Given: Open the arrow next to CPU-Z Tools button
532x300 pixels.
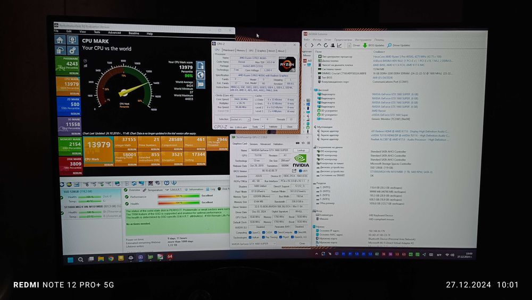Looking at the screenshot, I should 263,126.
